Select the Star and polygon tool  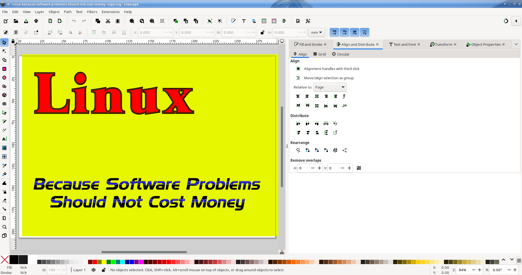4,86
